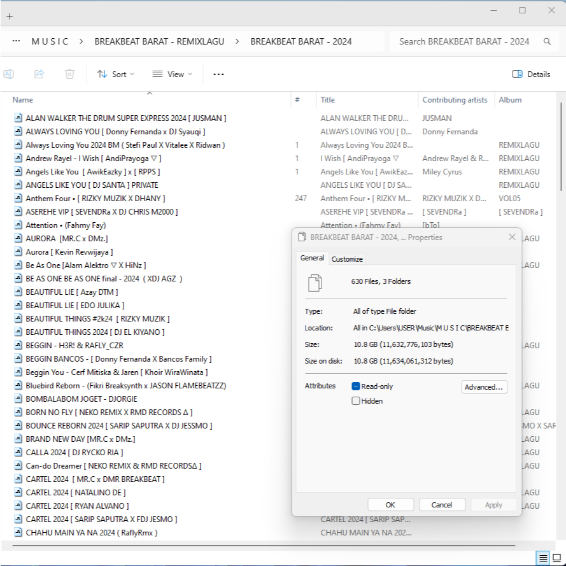Open the See more three-dots toolbar menu
Viewport: 566px width, 566px height.
click(218, 74)
